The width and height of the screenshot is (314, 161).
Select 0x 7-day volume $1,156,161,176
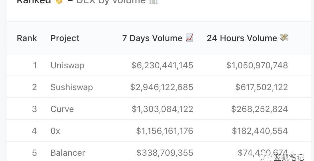[165, 131]
